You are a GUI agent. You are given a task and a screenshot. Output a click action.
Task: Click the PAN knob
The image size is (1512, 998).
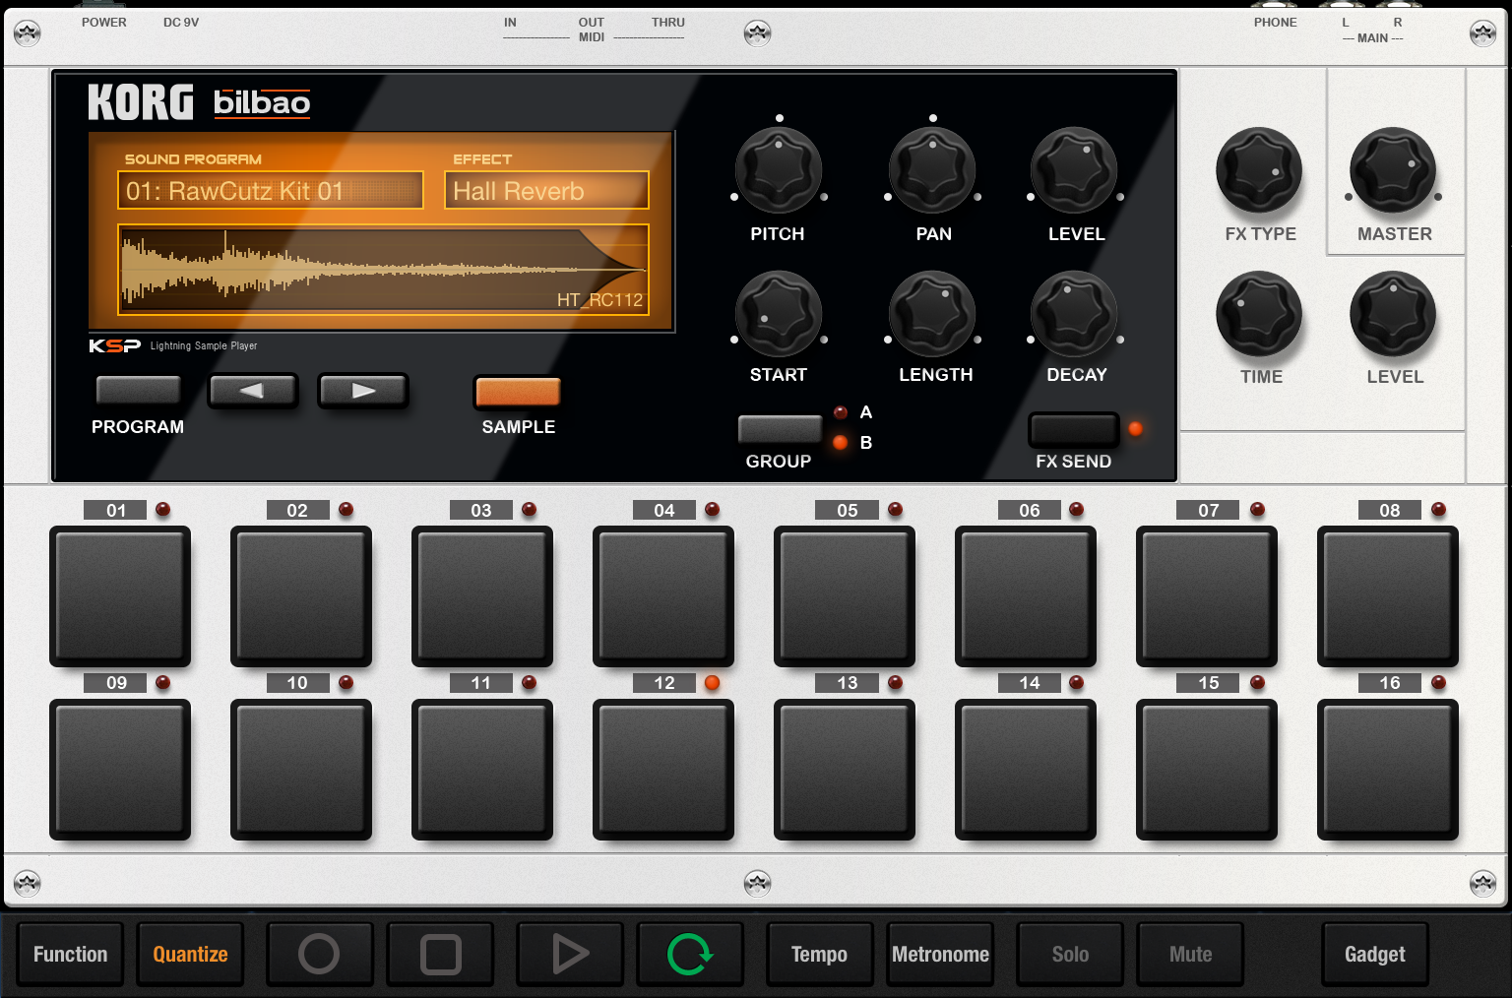click(x=932, y=169)
